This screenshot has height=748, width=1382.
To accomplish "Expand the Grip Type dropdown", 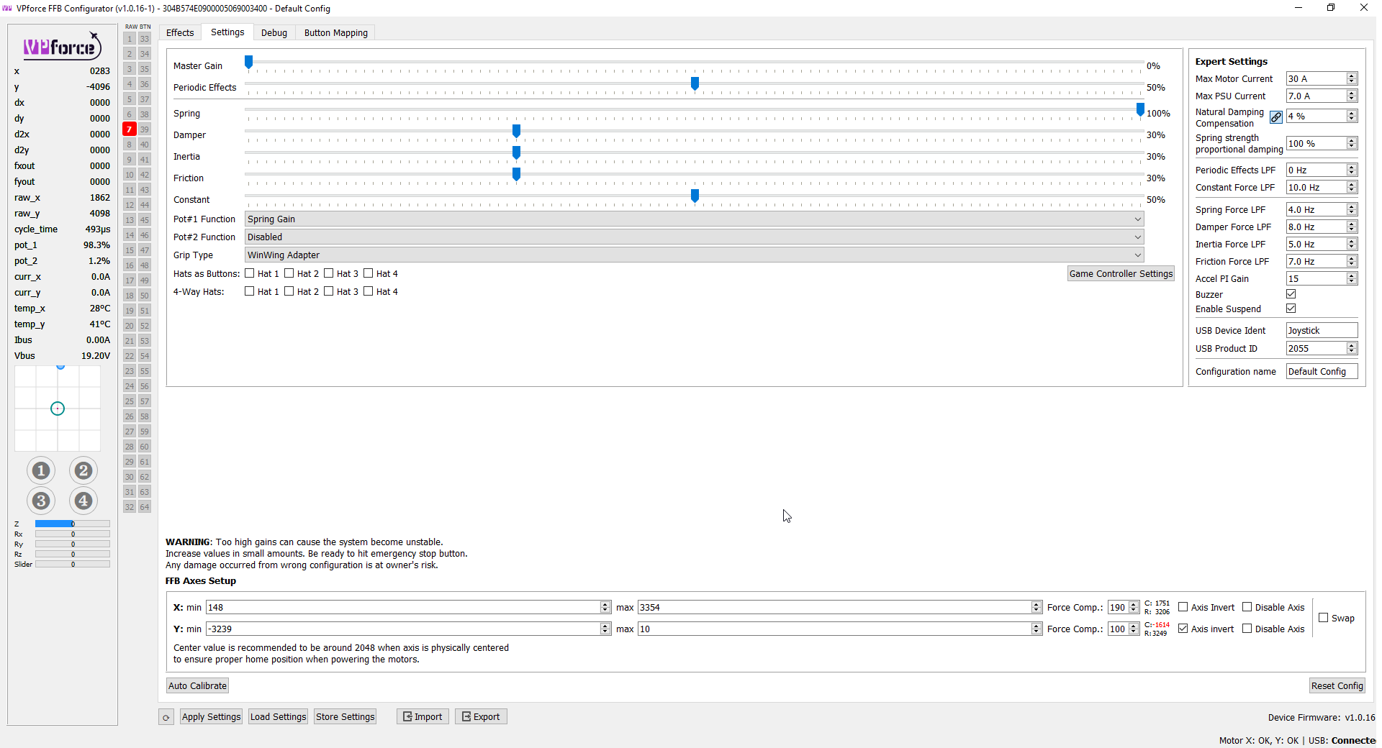I will click(694, 255).
